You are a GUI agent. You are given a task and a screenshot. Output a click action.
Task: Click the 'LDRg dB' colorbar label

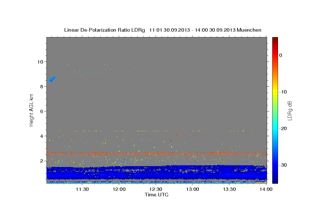click(x=290, y=111)
